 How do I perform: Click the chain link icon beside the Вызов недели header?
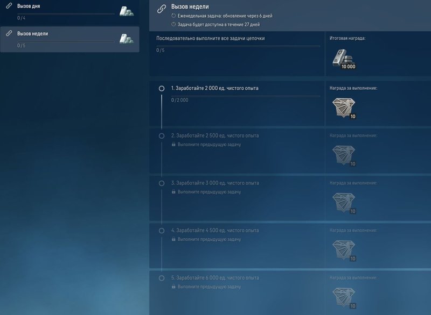[161, 9]
